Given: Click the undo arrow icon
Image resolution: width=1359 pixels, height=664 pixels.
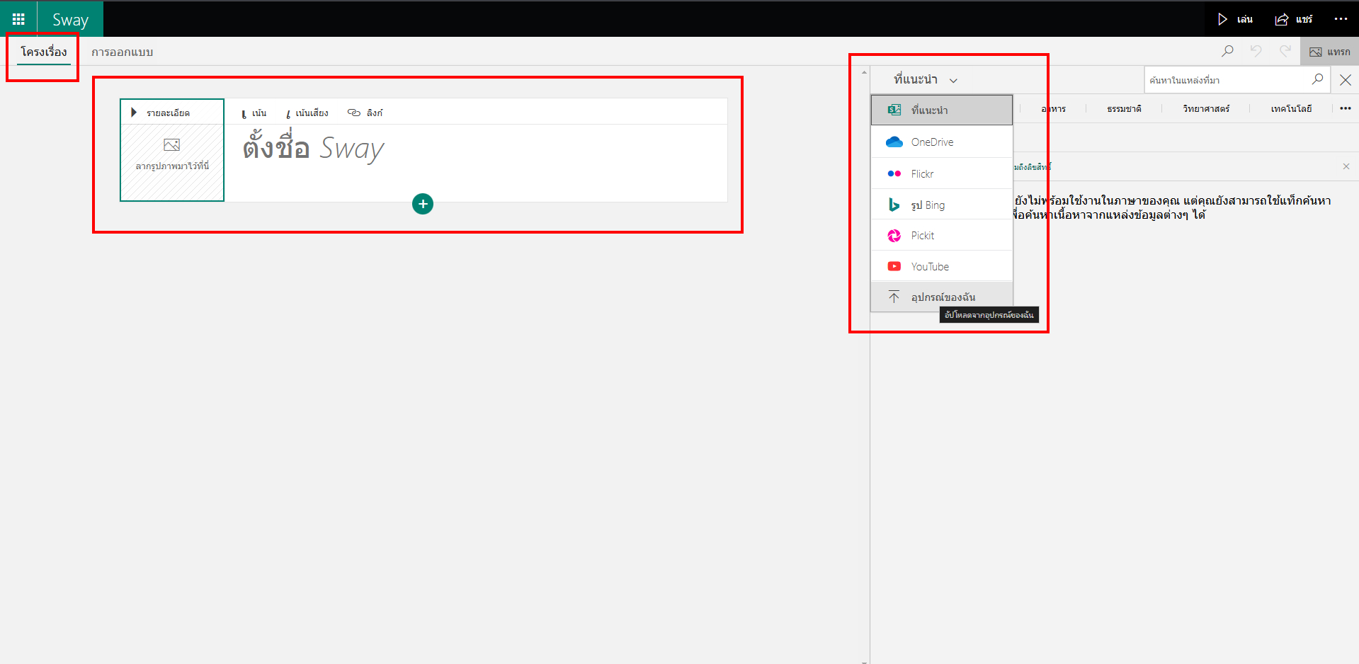Looking at the screenshot, I should pos(1256,51).
